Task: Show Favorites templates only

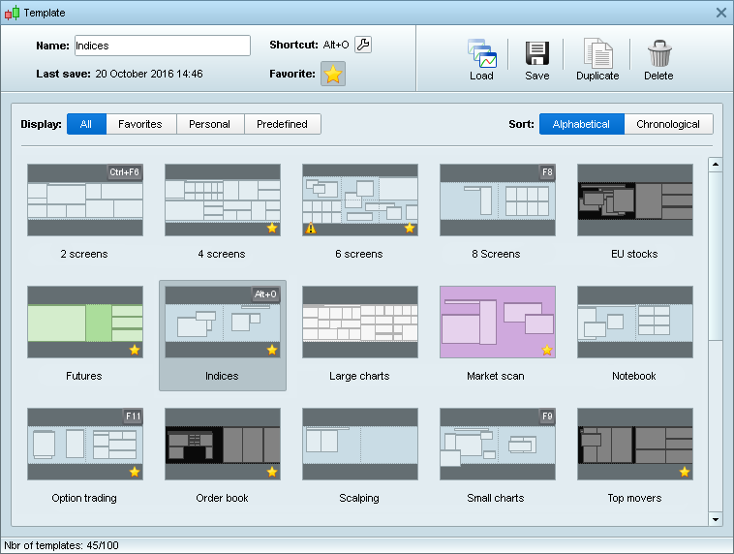Action: point(140,124)
